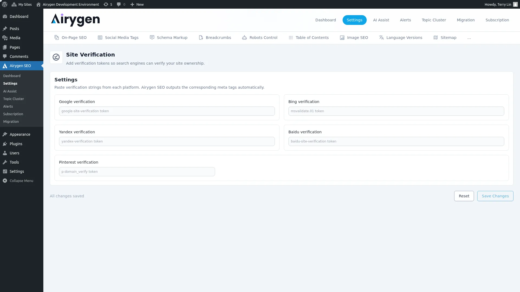Screen dimensions: 520x292
Task: Open Pages in sidebar
Action: pyautogui.click(x=22, y=47)
